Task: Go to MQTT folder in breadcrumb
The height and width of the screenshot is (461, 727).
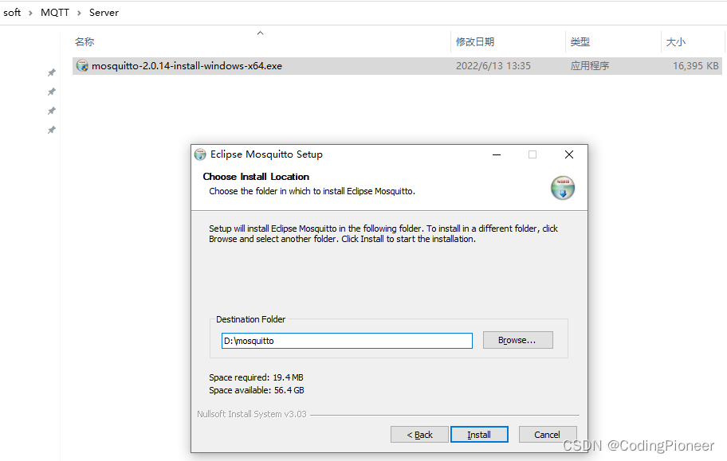Action: pos(55,13)
